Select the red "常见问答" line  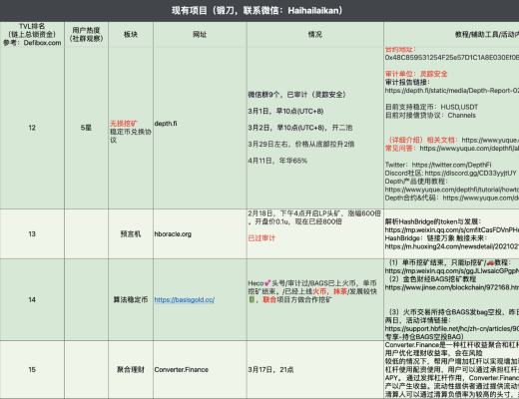[452, 149]
